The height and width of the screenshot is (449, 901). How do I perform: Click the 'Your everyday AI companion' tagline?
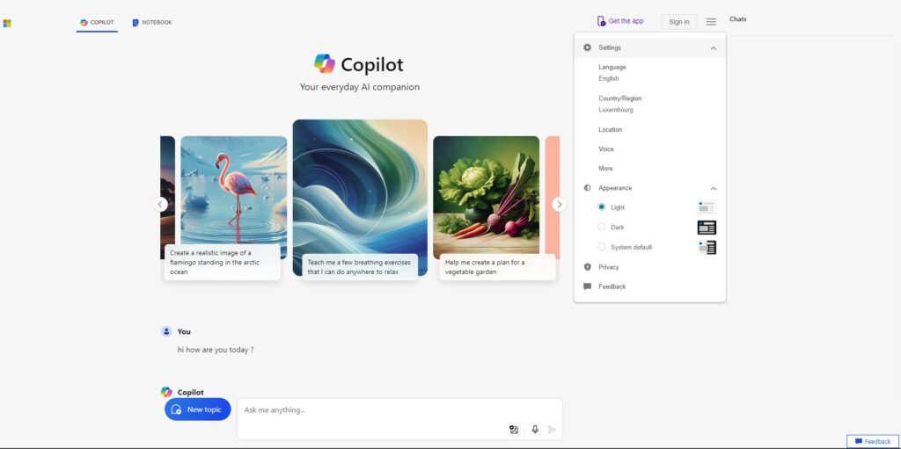pyautogui.click(x=360, y=87)
